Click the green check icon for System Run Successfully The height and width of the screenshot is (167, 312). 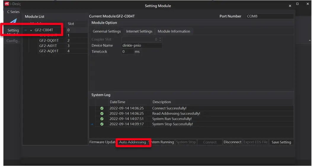pos(102,119)
